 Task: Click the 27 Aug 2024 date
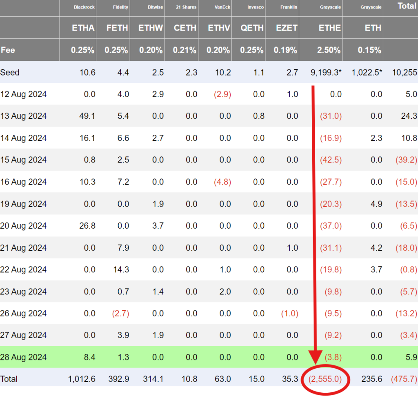coord(23,336)
